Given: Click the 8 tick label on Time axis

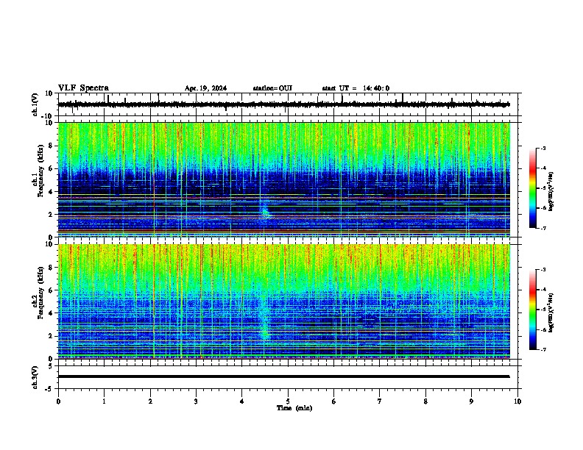Looking at the screenshot, I should click(425, 401).
